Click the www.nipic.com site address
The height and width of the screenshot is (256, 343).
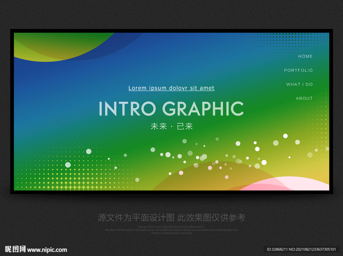click(47, 250)
